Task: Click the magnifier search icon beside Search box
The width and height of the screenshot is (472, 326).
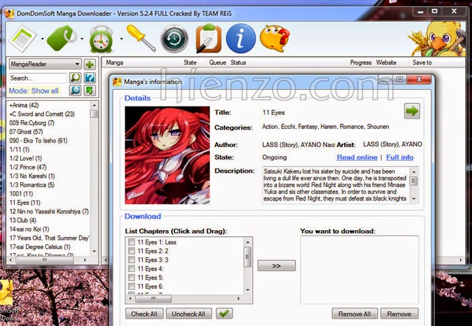Action: (76, 78)
